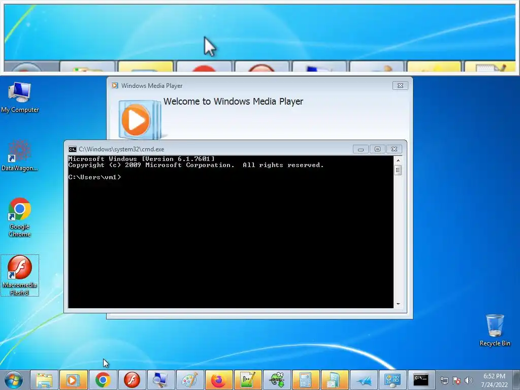Click the taskbar icon right of Calculator
The image size is (520, 390).
tap(335, 380)
